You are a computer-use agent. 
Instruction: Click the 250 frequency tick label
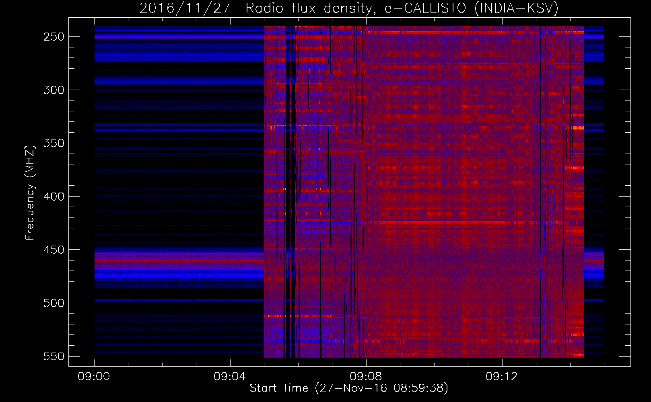point(54,37)
